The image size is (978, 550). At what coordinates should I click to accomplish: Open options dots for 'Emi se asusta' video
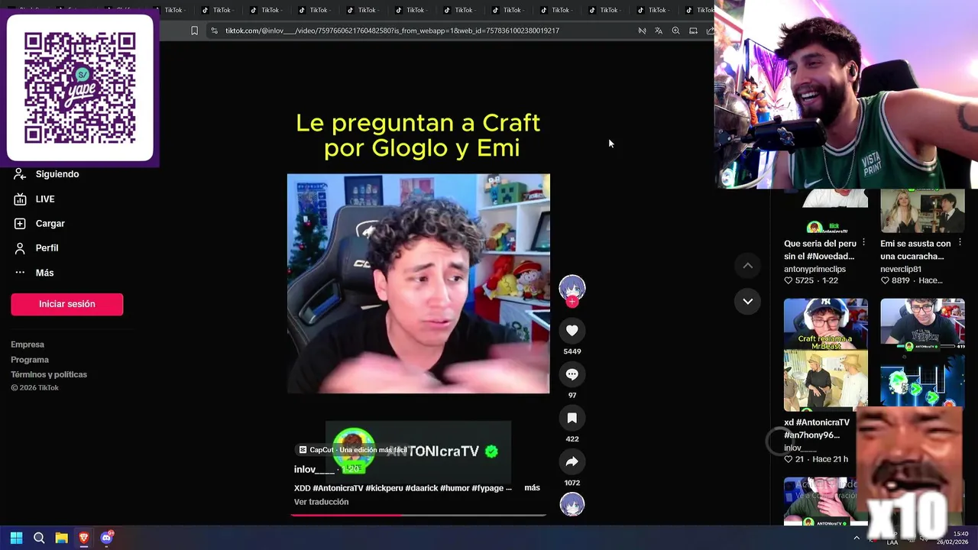[x=960, y=242]
